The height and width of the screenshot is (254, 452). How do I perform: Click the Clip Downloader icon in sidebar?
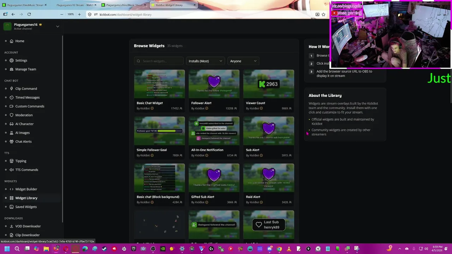point(12,235)
